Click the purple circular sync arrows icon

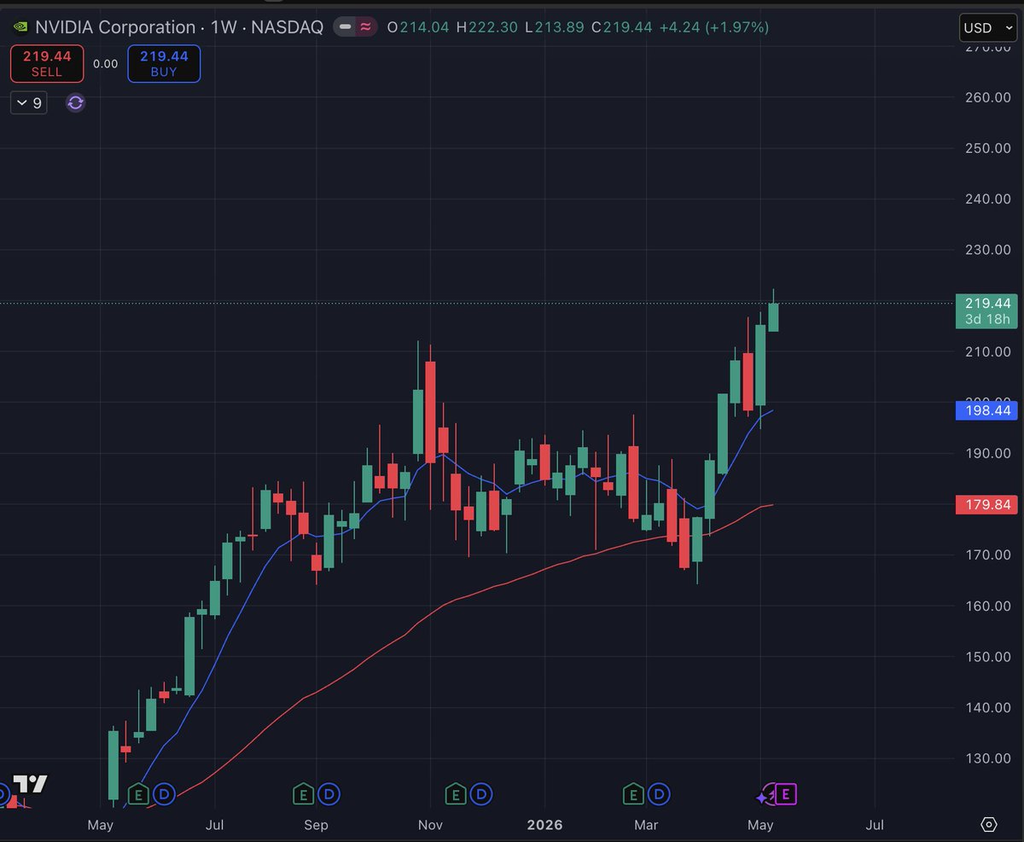coord(75,103)
